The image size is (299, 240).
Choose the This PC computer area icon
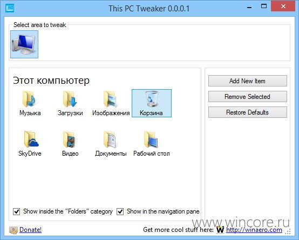[24, 44]
